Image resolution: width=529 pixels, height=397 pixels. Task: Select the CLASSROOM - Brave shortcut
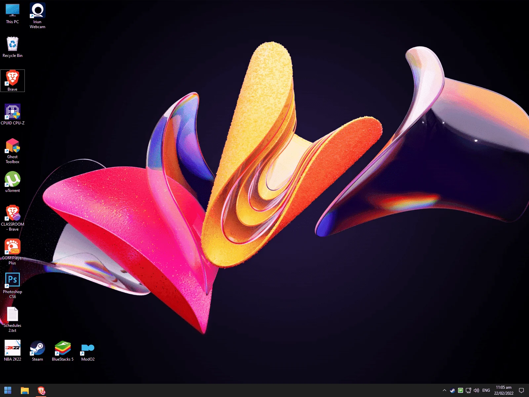13,218
